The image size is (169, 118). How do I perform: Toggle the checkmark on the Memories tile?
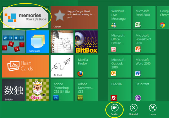coord(46,9)
